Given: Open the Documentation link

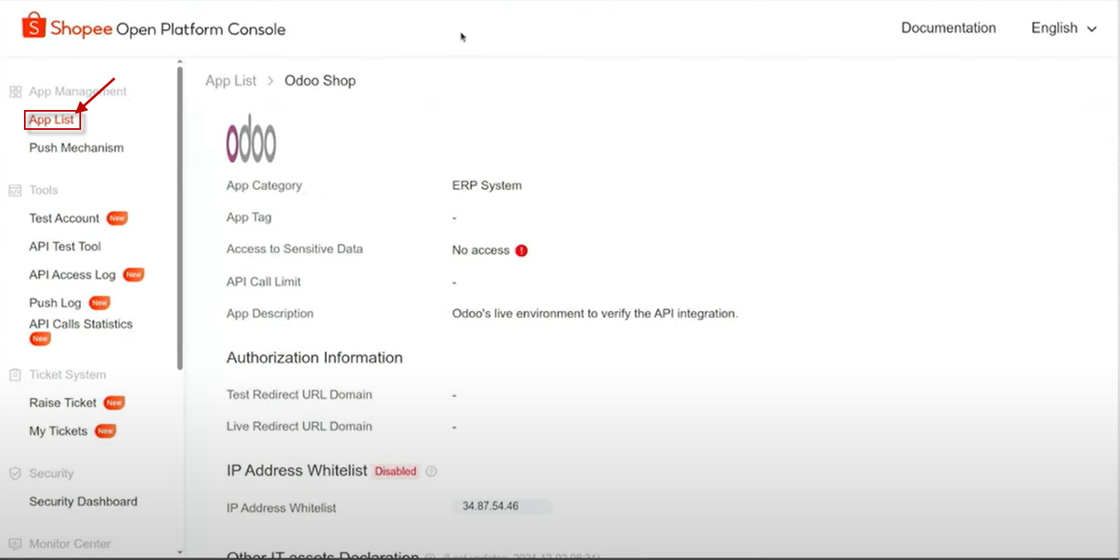Looking at the screenshot, I should (x=948, y=28).
